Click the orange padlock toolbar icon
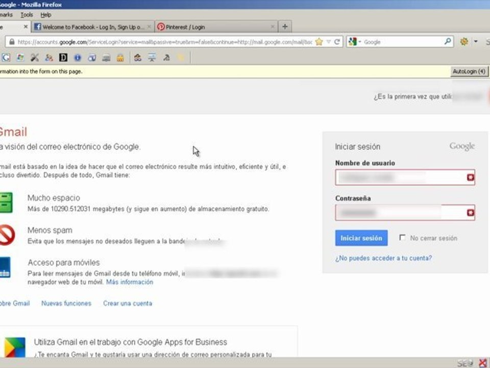The image size is (490, 368). tap(120, 58)
